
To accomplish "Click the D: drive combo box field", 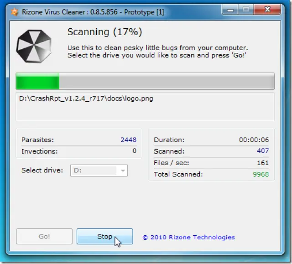I will [94, 171].
